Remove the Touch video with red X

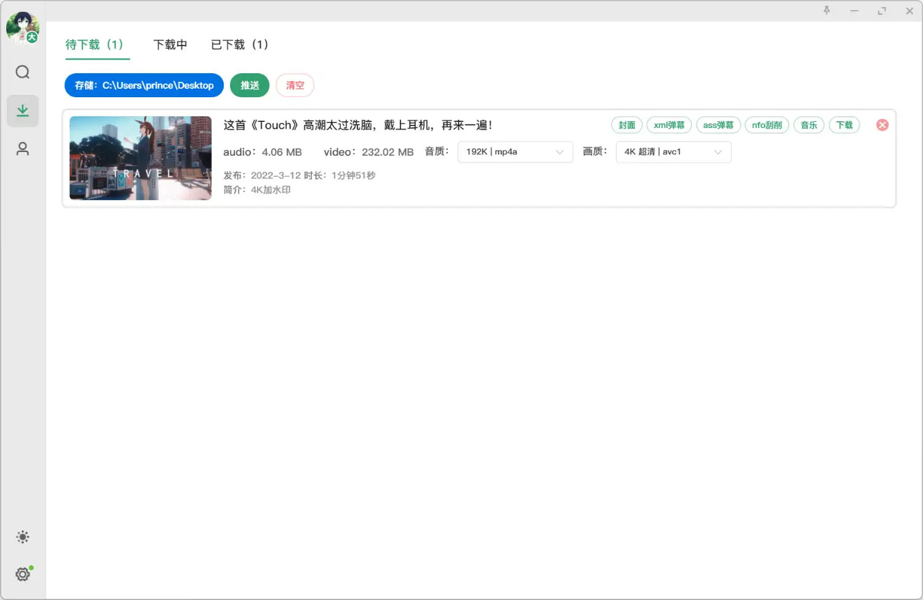882,124
